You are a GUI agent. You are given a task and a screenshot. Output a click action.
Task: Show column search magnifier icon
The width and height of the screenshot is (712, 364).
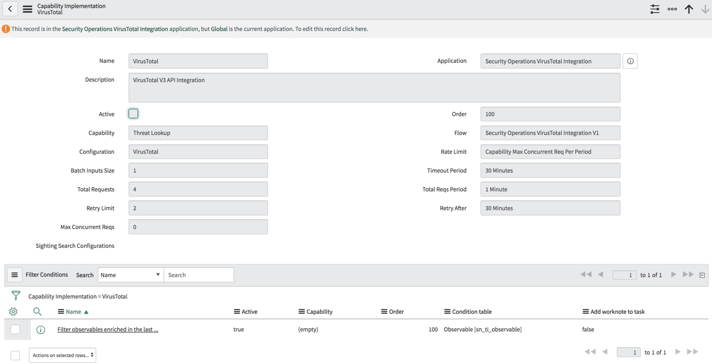[x=37, y=312]
